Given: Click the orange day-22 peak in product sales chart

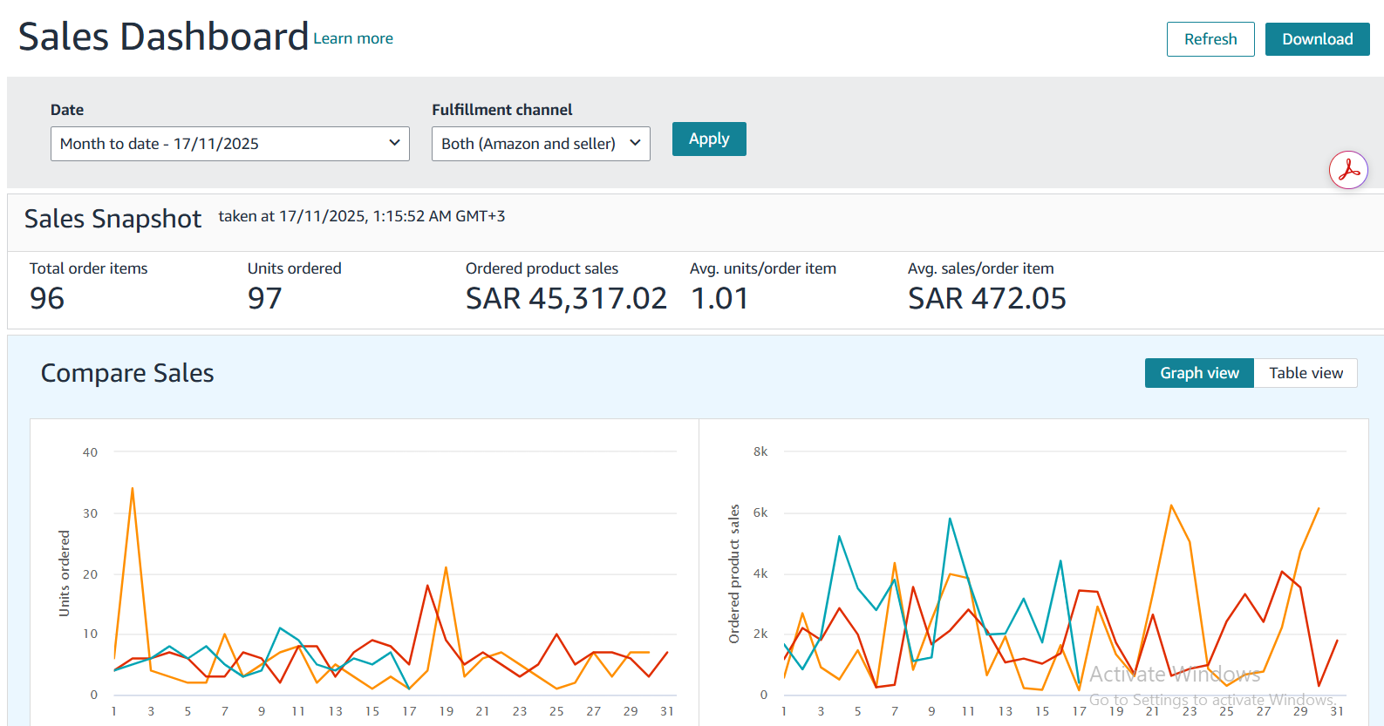Looking at the screenshot, I should point(1171,505).
